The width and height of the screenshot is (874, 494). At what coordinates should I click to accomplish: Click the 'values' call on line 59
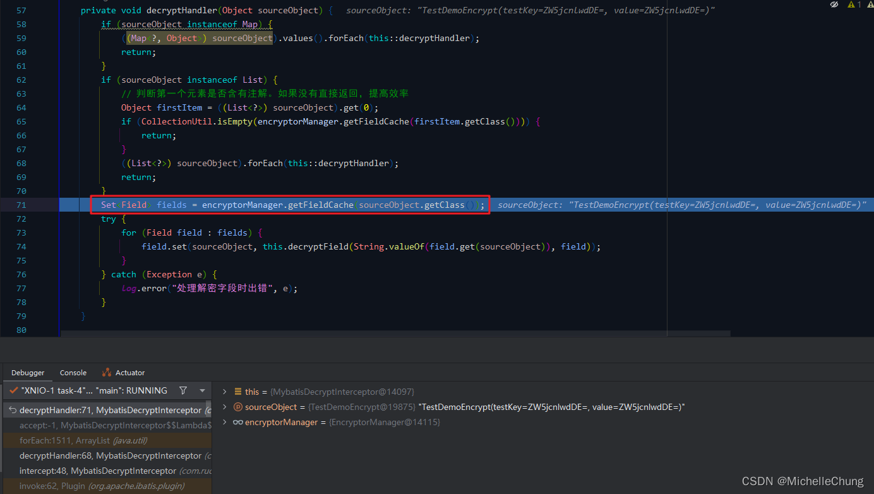coord(298,38)
